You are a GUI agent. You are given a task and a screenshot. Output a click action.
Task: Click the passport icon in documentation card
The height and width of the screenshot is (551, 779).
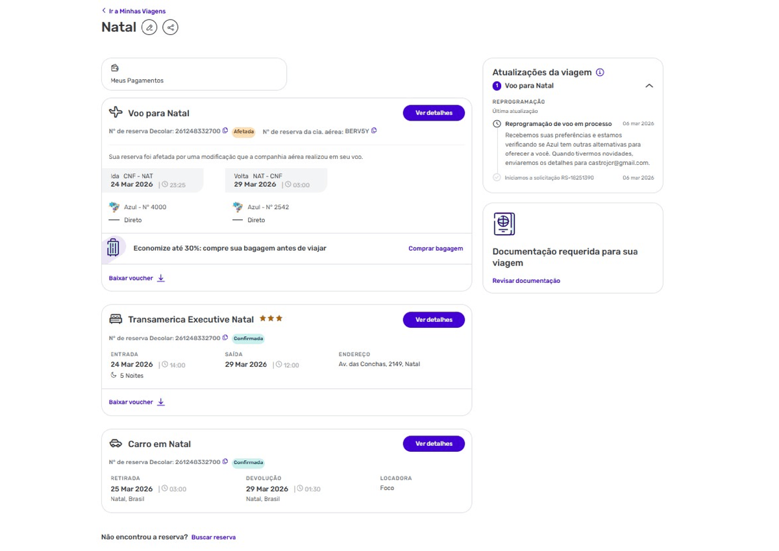point(504,224)
